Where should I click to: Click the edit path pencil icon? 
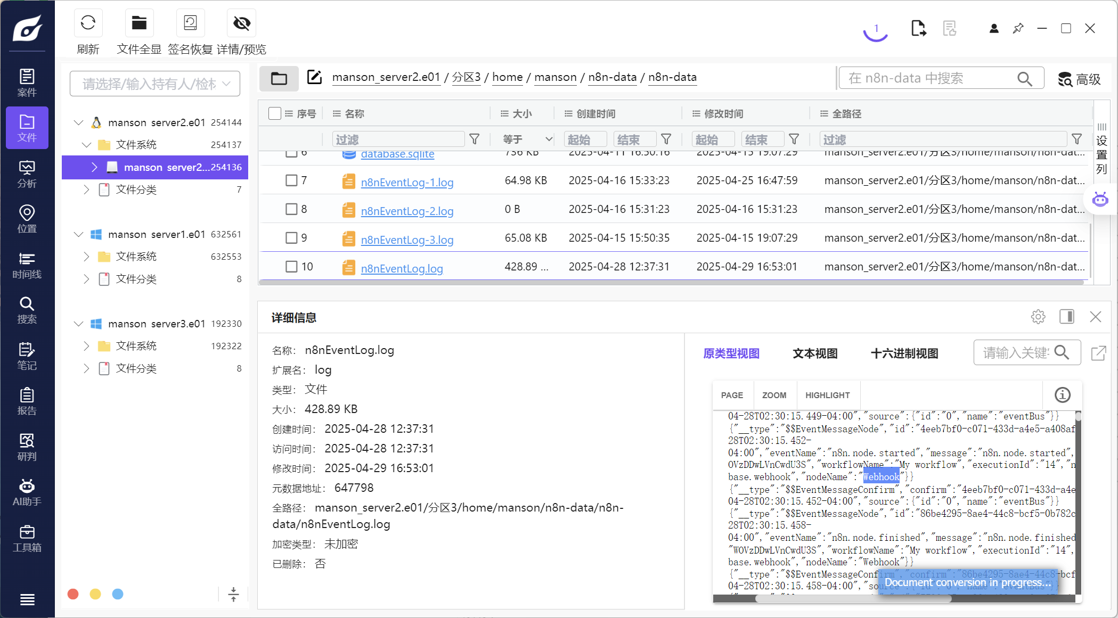[314, 78]
